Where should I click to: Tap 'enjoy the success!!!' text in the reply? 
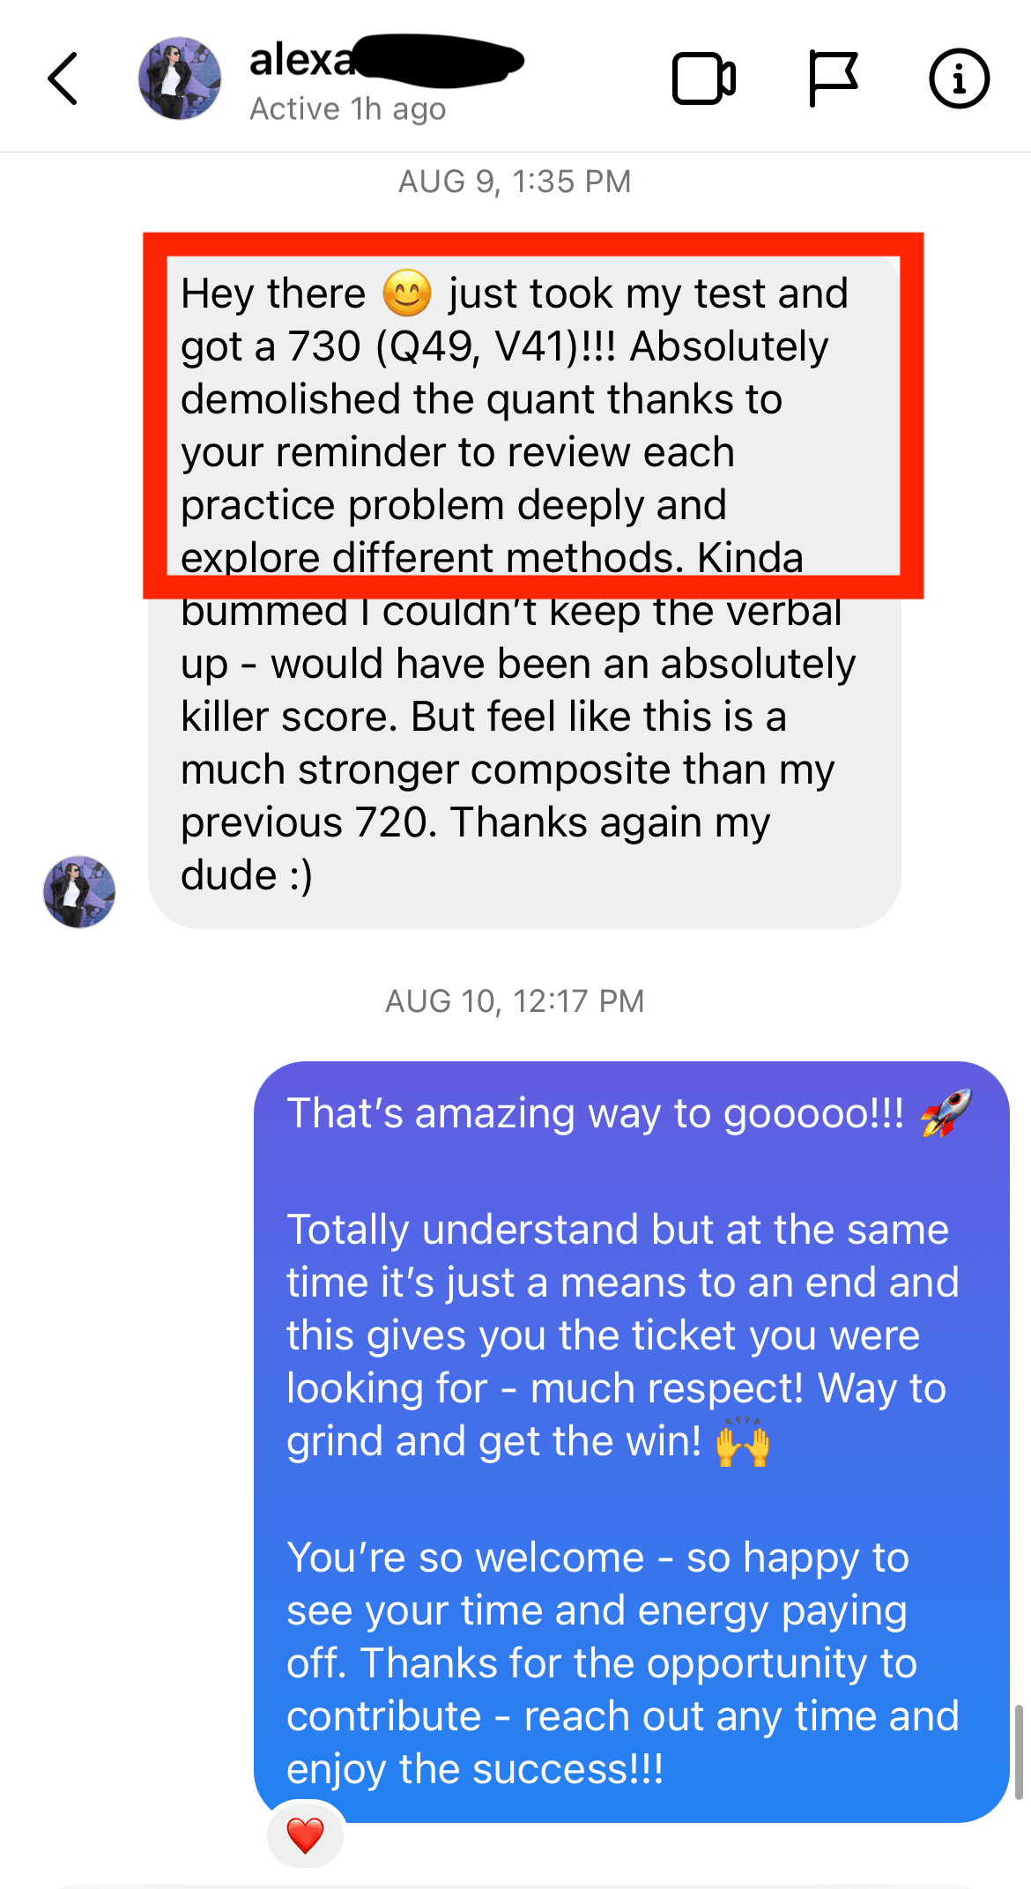pos(475,1769)
